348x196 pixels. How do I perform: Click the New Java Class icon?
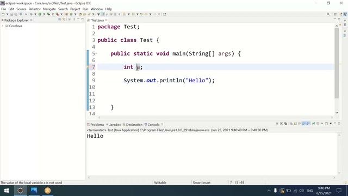click(71, 14)
